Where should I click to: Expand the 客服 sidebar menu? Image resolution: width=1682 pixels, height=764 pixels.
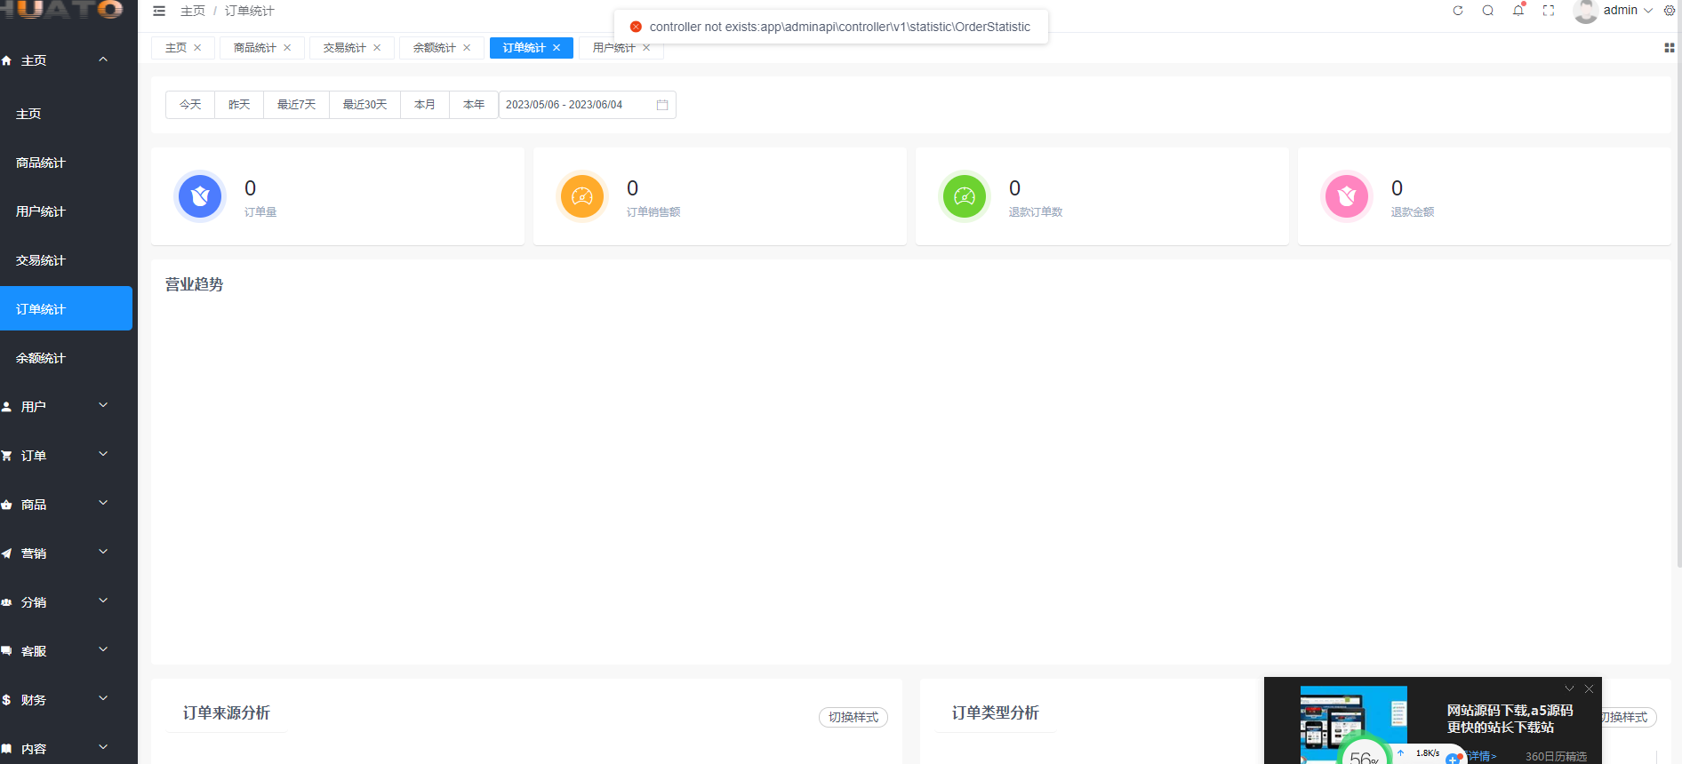103,649
